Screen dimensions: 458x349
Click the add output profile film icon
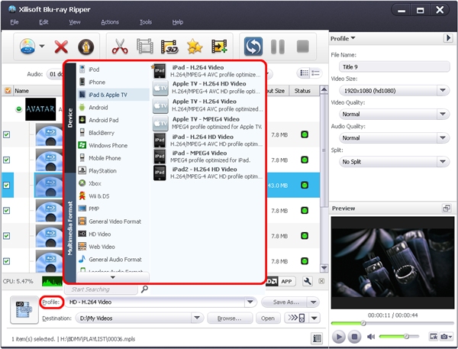click(x=219, y=46)
